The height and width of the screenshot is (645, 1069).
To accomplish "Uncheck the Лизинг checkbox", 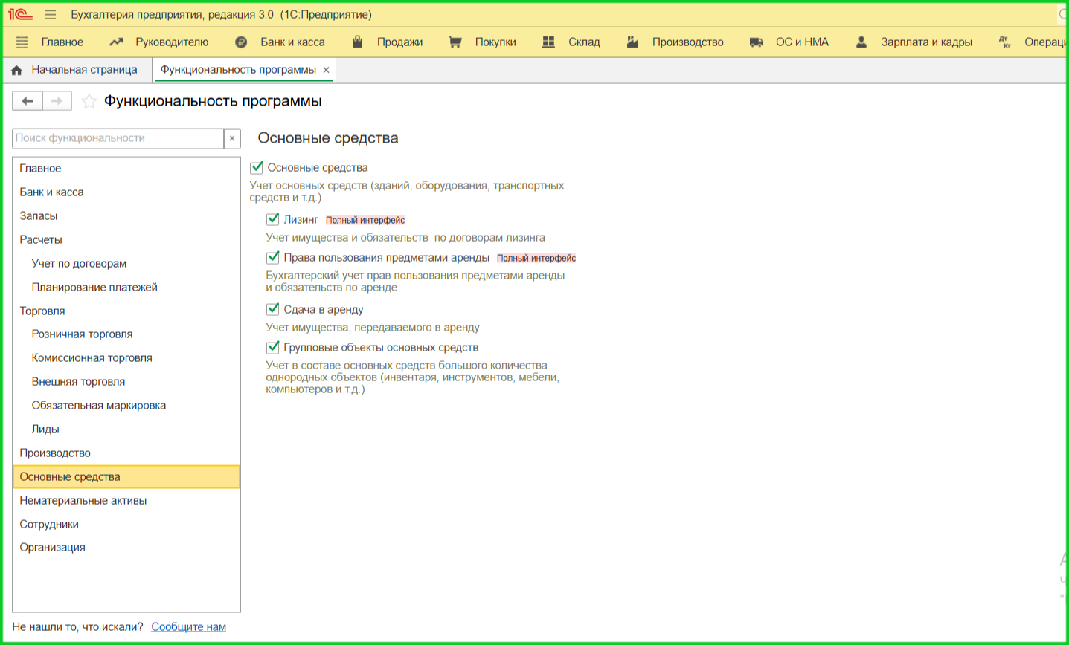I will 273,219.
